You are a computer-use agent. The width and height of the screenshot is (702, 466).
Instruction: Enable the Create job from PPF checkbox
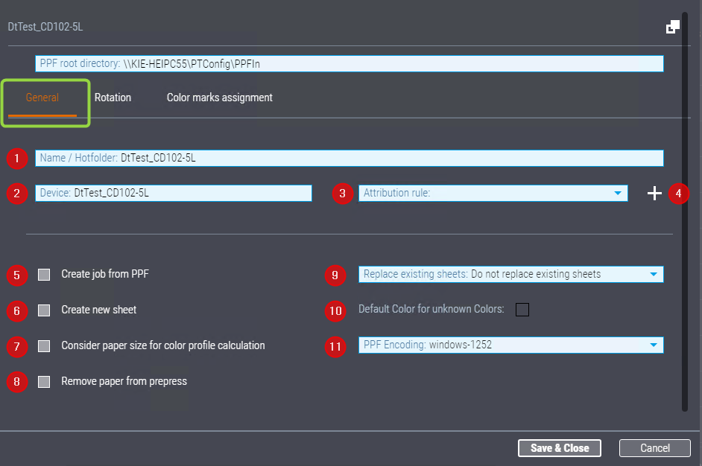(43, 275)
